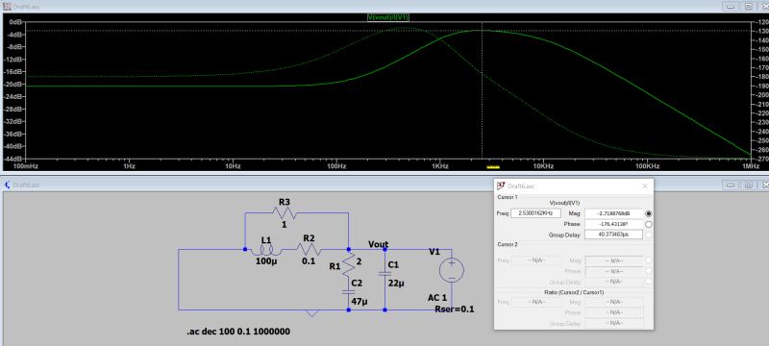Click the 1KHz frequency axis label
Screen dimensions: 769x346
pos(440,166)
